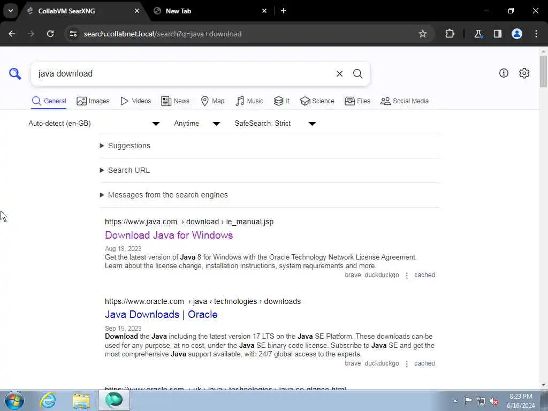Click the SearXNG magnifier logo
Image resolution: width=548 pixels, height=411 pixels.
[15, 74]
